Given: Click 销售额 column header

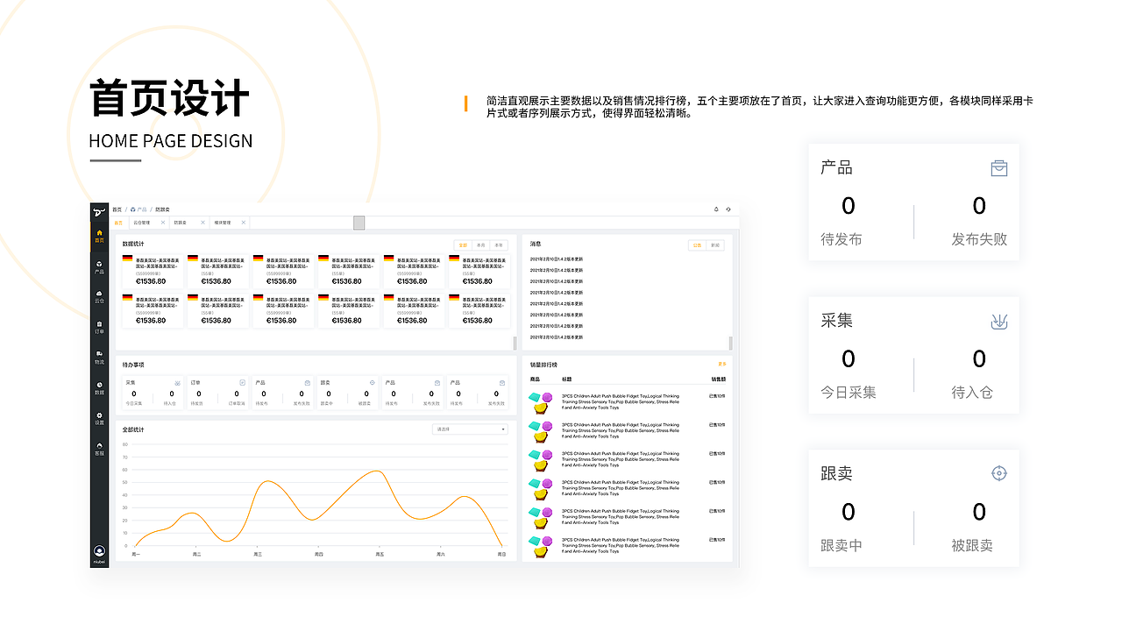Looking at the screenshot, I should 719,379.
